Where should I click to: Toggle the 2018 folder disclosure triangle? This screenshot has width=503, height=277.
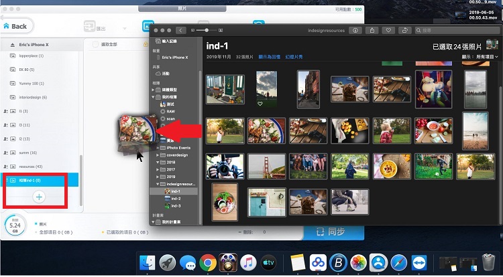pyautogui.click(x=158, y=162)
